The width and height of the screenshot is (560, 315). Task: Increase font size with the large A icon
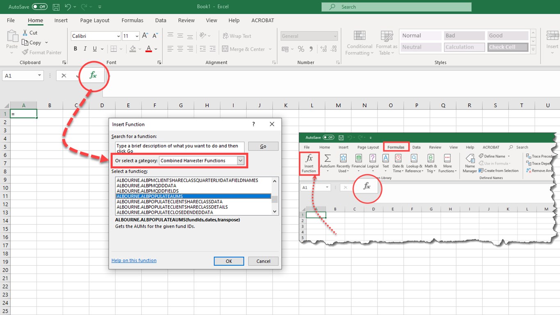click(x=145, y=36)
